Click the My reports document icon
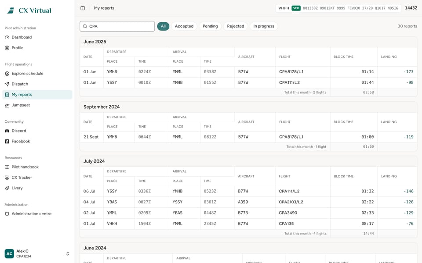The height and width of the screenshot is (263, 422). [7, 95]
